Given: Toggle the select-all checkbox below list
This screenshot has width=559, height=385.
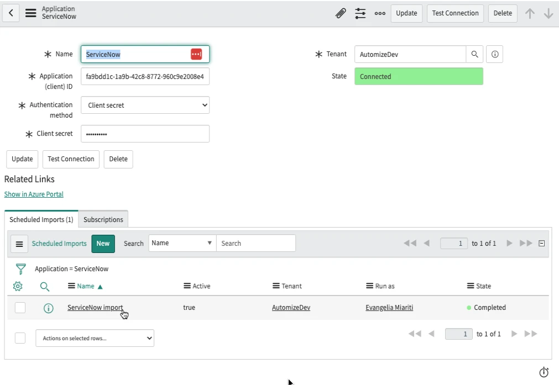Looking at the screenshot, I should pos(20,338).
